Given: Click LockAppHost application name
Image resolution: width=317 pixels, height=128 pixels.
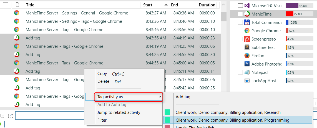Looking at the screenshot, I should tap(264, 81).
